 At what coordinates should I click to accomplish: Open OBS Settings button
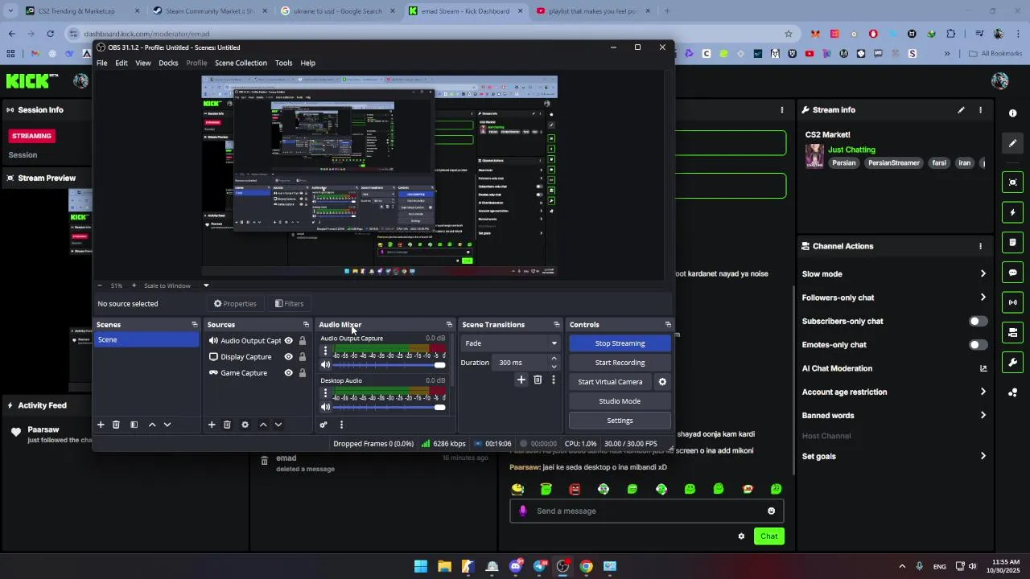(x=620, y=421)
